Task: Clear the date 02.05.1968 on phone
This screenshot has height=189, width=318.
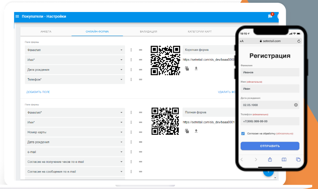Action: coord(296,105)
